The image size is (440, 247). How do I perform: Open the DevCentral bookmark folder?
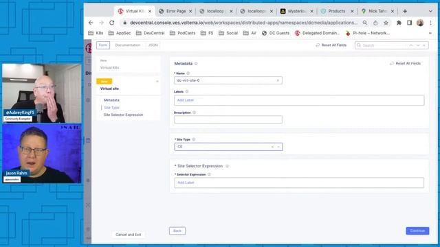click(x=151, y=33)
